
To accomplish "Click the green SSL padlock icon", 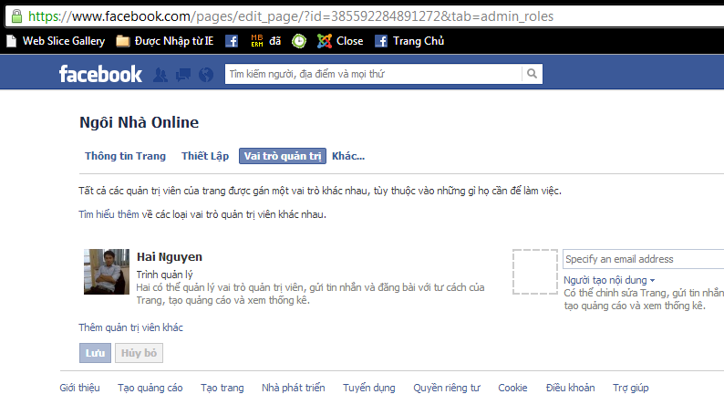I will click(16, 16).
